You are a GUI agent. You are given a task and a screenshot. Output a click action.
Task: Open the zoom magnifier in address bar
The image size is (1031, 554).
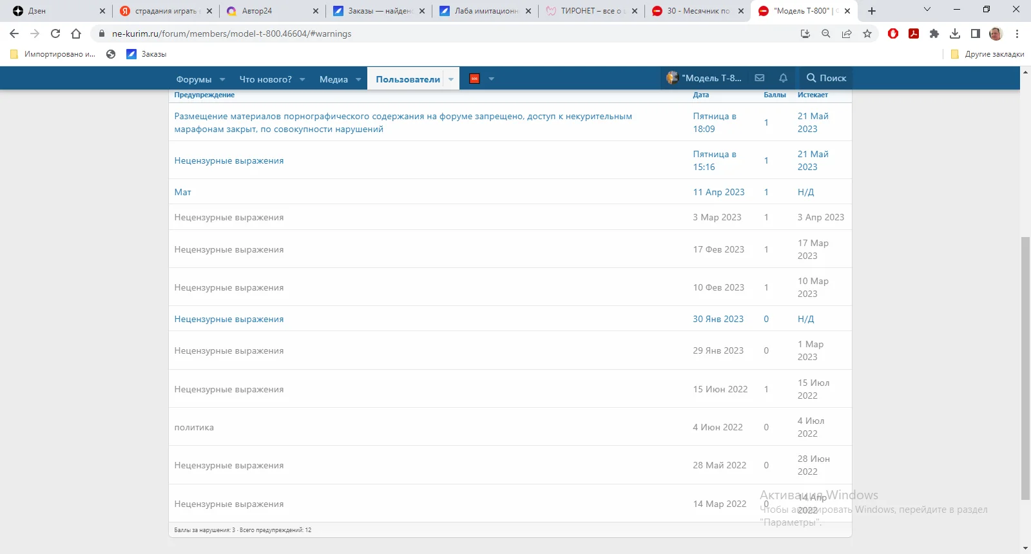tap(826, 33)
